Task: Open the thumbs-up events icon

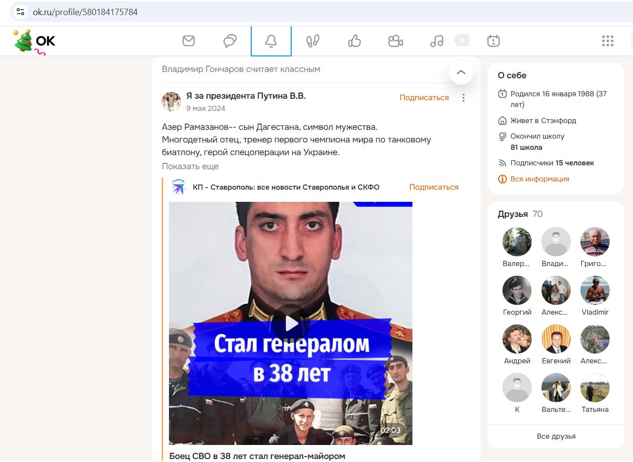Action: 354,41
